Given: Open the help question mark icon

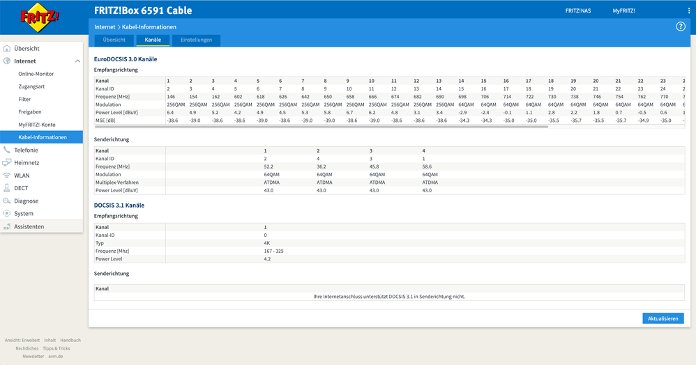Looking at the screenshot, I should coord(681,26).
